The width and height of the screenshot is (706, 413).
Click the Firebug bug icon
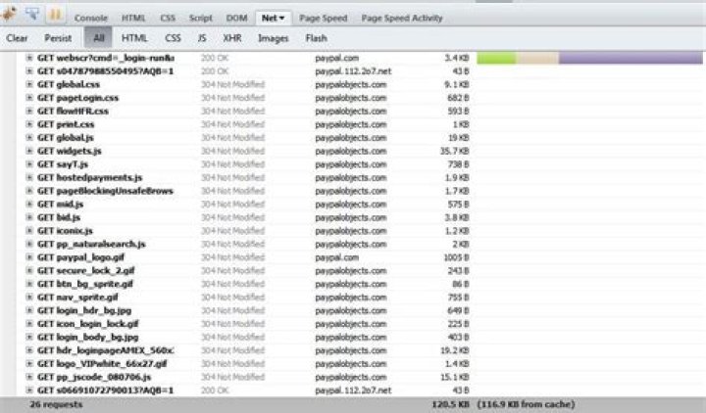(9, 15)
